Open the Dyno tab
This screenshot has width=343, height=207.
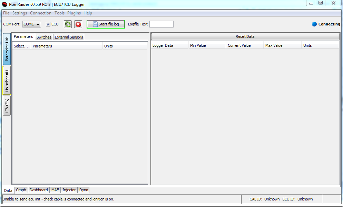click(x=84, y=190)
